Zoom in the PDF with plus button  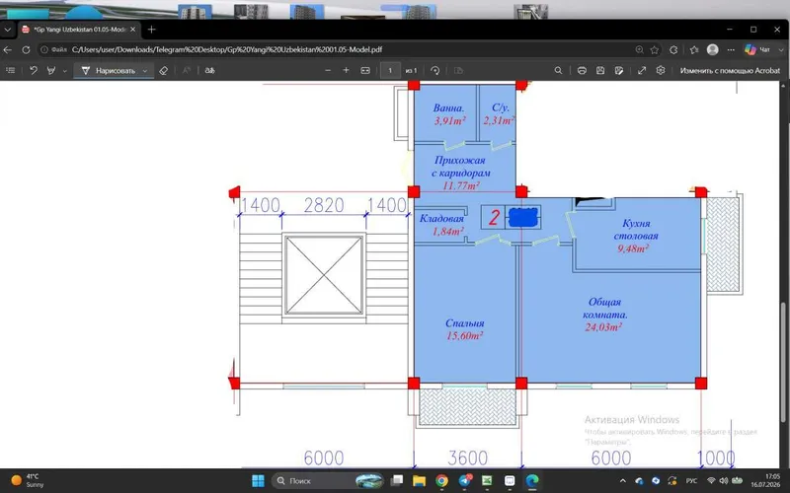[x=347, y=71]
